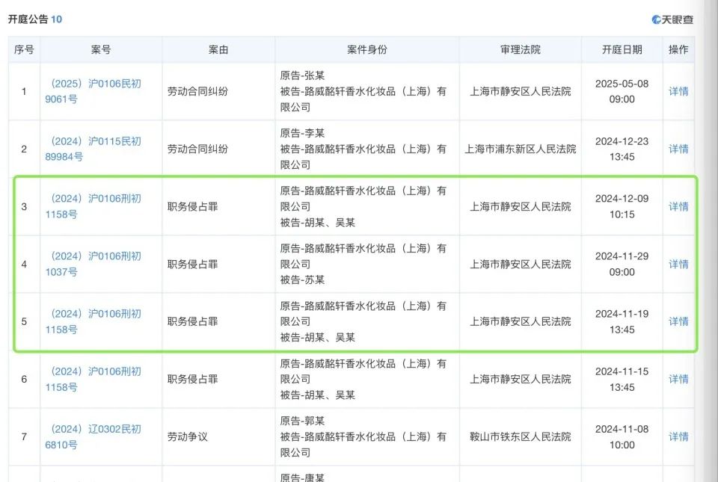
Task: View 详情 for the 鞍山市 court case
Action: [678, 436]
